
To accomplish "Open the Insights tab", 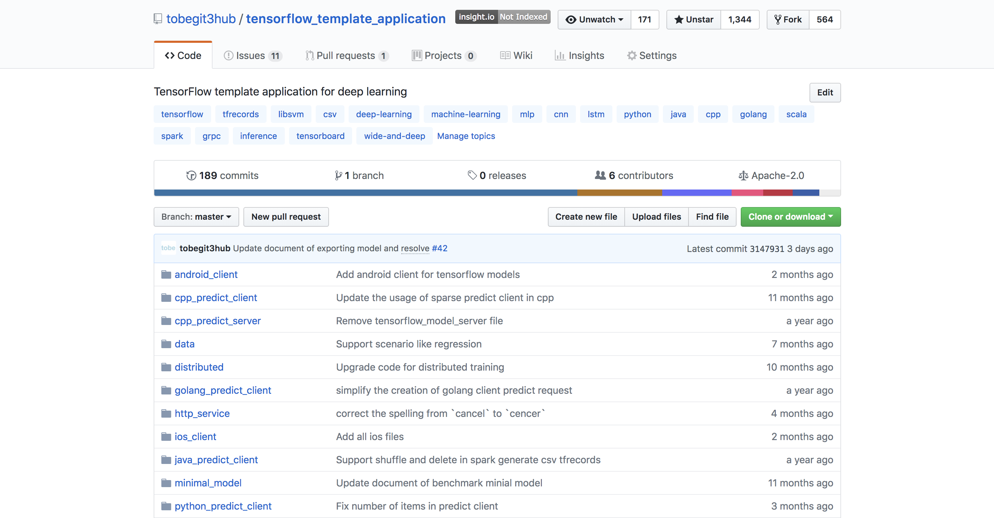I will point(579,55).
